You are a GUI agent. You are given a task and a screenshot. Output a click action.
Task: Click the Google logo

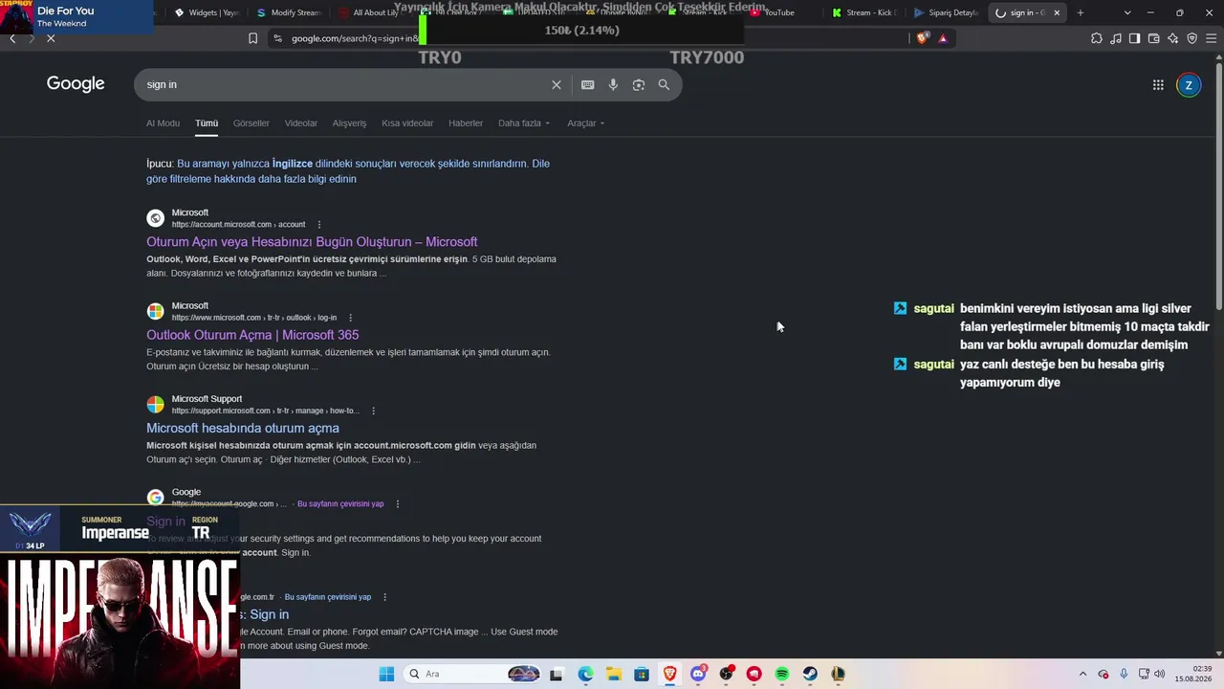click(76, 84)
